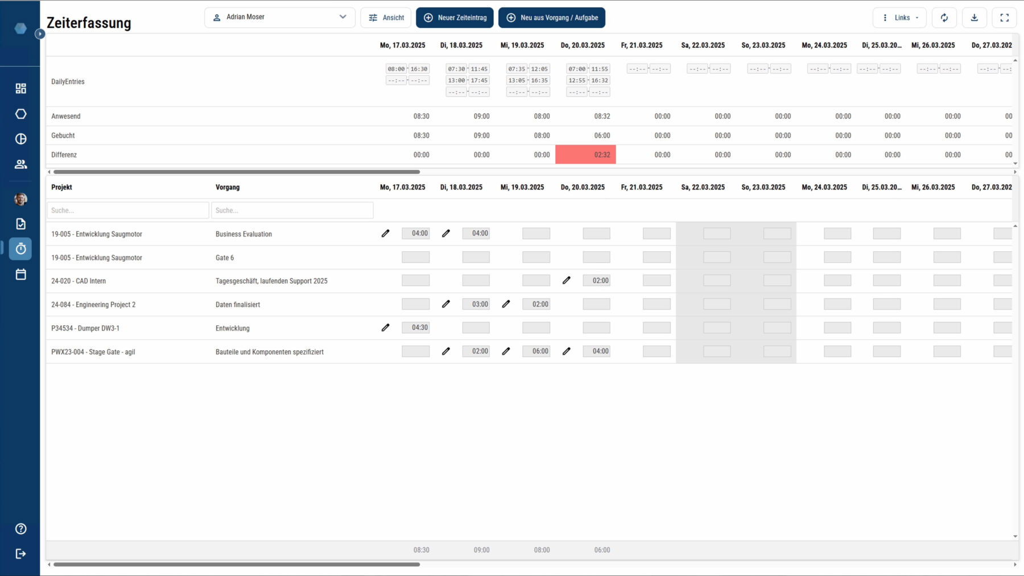Screen dimensions: 1024x576
Task: Expand the collapsed sidebar with arrow toggle
Action: 40,34
